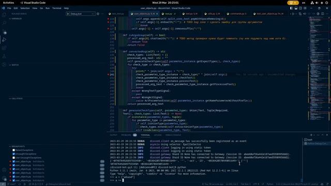This screenshot has width=331, height=186.
Task: Open the Manage gear at the activity bar bottom
Action: pyautogui.click(x=4, y=178)
